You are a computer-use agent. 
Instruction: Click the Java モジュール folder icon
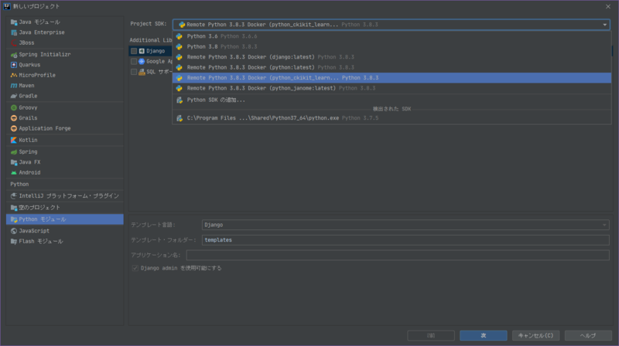[x=14, y=22]
